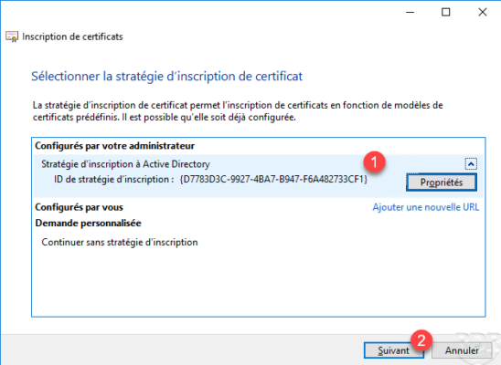Viewport: 501px width, 365px height.
Task: Click the ID de stratégie d'inscription label
Action: click(x=113, y=179)
